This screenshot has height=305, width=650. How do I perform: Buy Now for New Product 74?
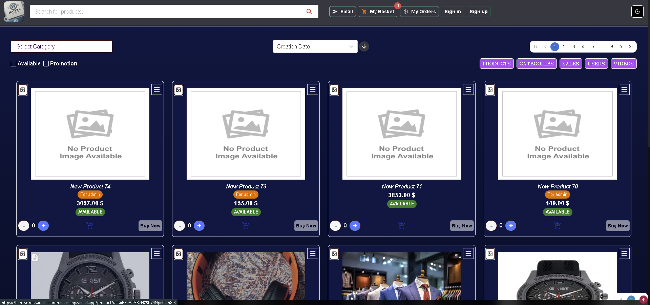[150, 226]
